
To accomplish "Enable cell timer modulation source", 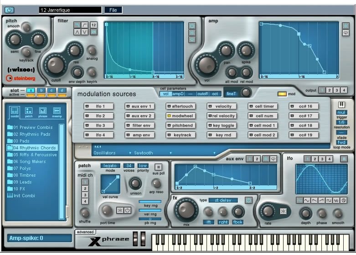I will point(263,107).
